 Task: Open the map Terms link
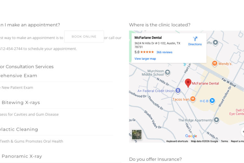pyautogui.click(x=224, y=141)
